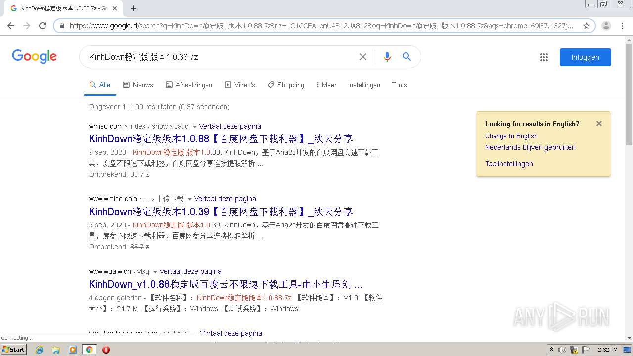Expand the Meer menu
This screenshot has width=633, height=356.
326,85
